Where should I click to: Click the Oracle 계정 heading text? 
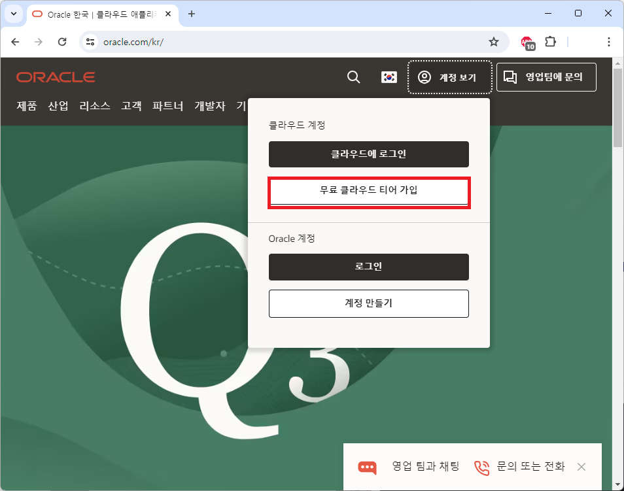click(292, 239)
